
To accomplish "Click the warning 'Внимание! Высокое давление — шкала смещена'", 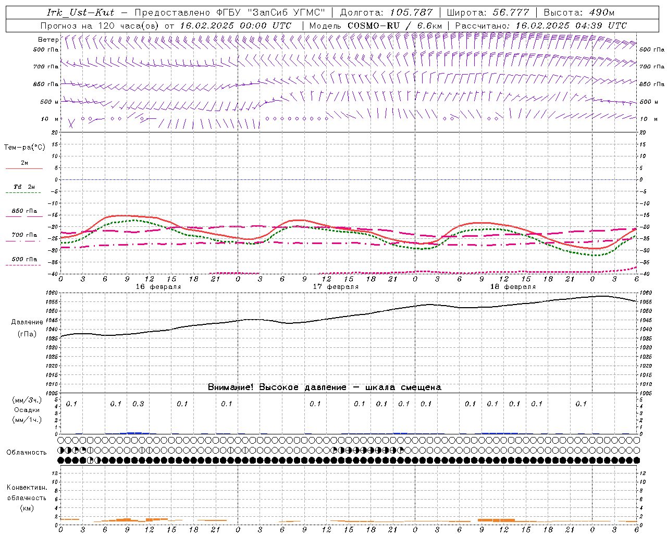I will (x=325, y=387).
